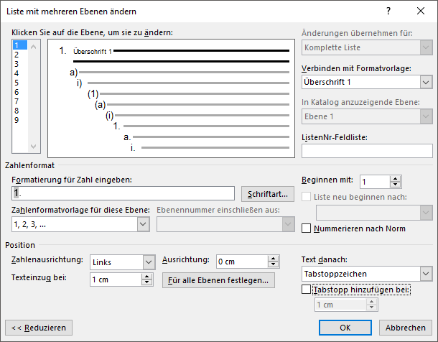Click into 'Formatierung für Zahl eingeben' field
Viewport: 438px width, 342px height.
(124, 193)
